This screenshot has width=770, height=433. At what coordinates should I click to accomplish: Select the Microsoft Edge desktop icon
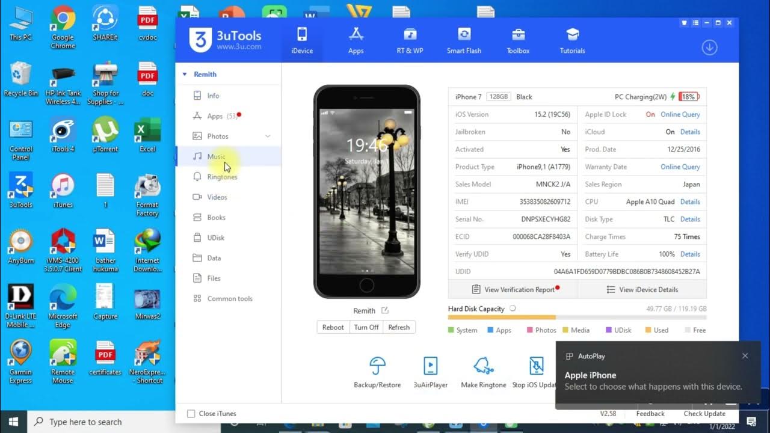[63, 307]
